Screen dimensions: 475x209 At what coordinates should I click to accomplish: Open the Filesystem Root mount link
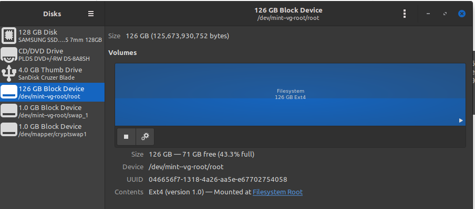pos(277,192)
